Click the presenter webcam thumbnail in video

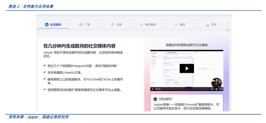(217, 82)
